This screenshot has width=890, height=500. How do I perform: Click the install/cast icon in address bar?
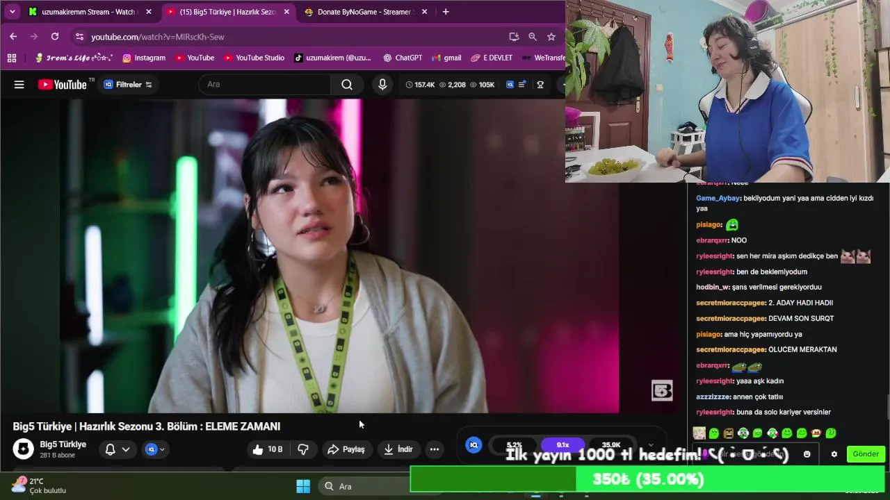514,37
